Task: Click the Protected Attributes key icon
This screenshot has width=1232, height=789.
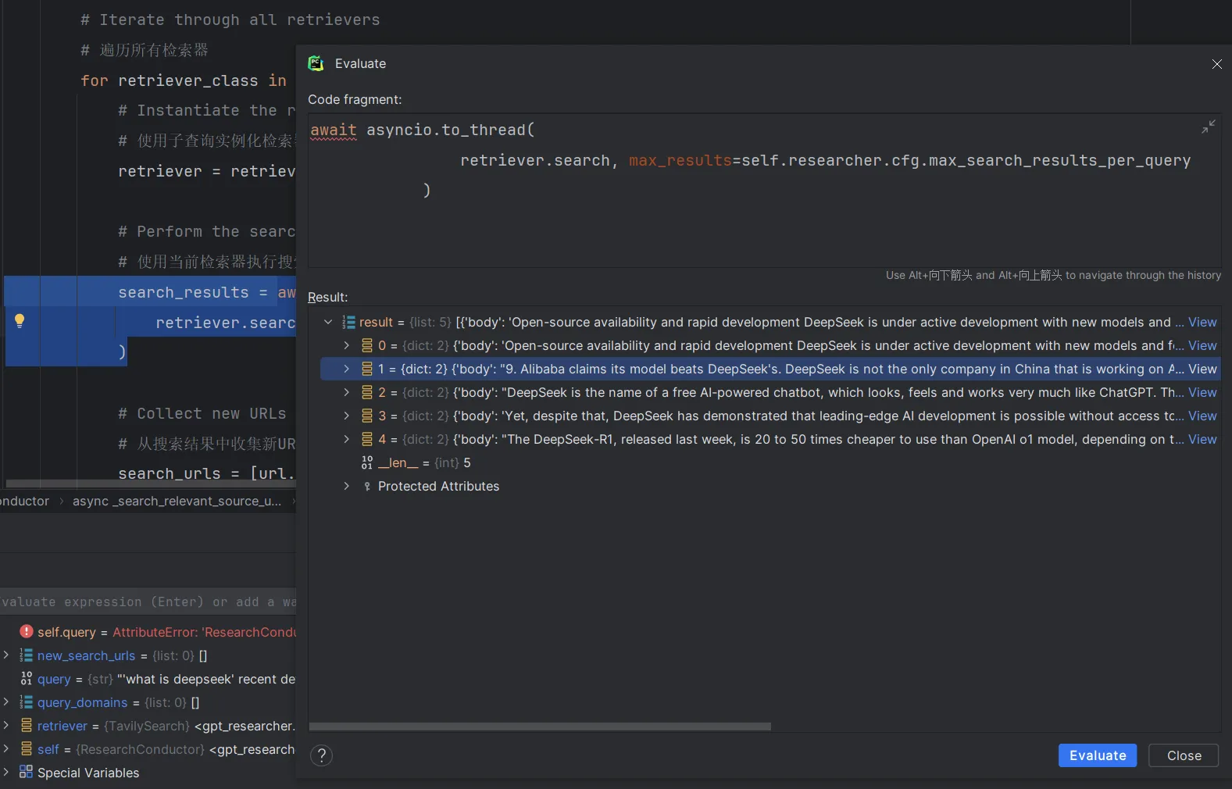Action: (x=367, y=486)
